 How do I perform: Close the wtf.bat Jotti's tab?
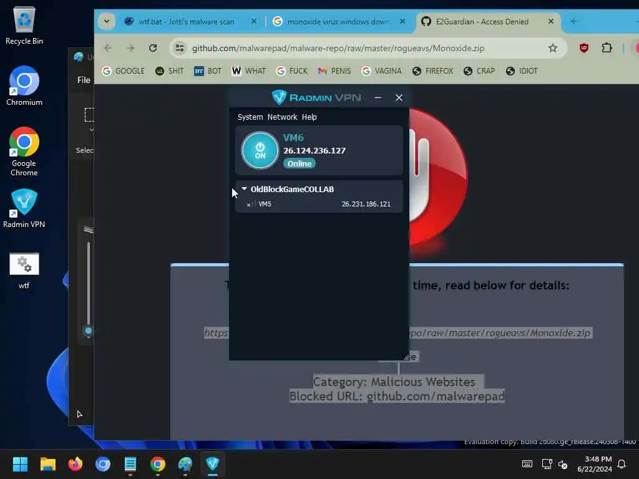click(x=253, y=21)
